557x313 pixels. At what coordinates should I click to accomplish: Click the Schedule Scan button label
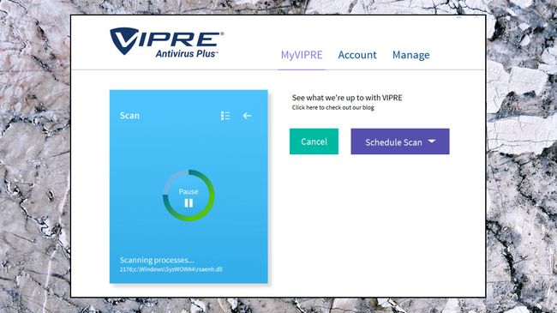393,142
